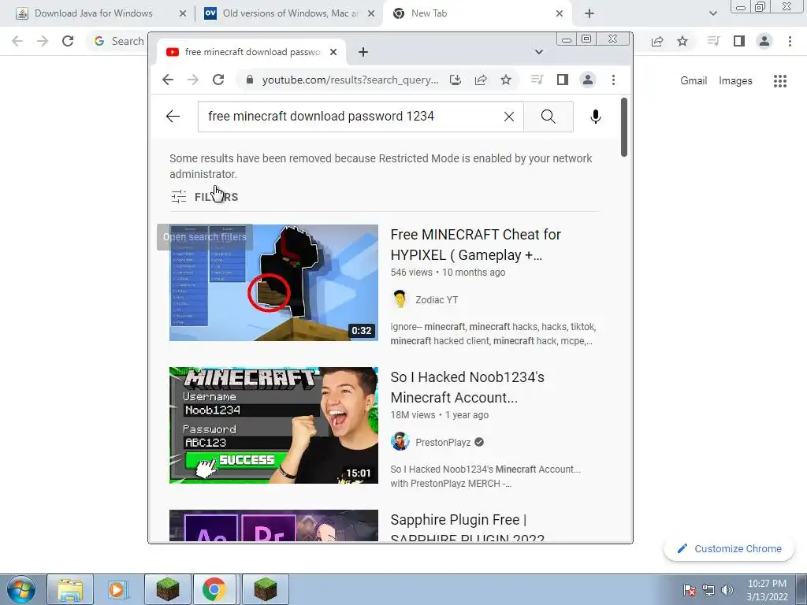Open three-dot menu of back Chrome window

[x=790, y=41]
